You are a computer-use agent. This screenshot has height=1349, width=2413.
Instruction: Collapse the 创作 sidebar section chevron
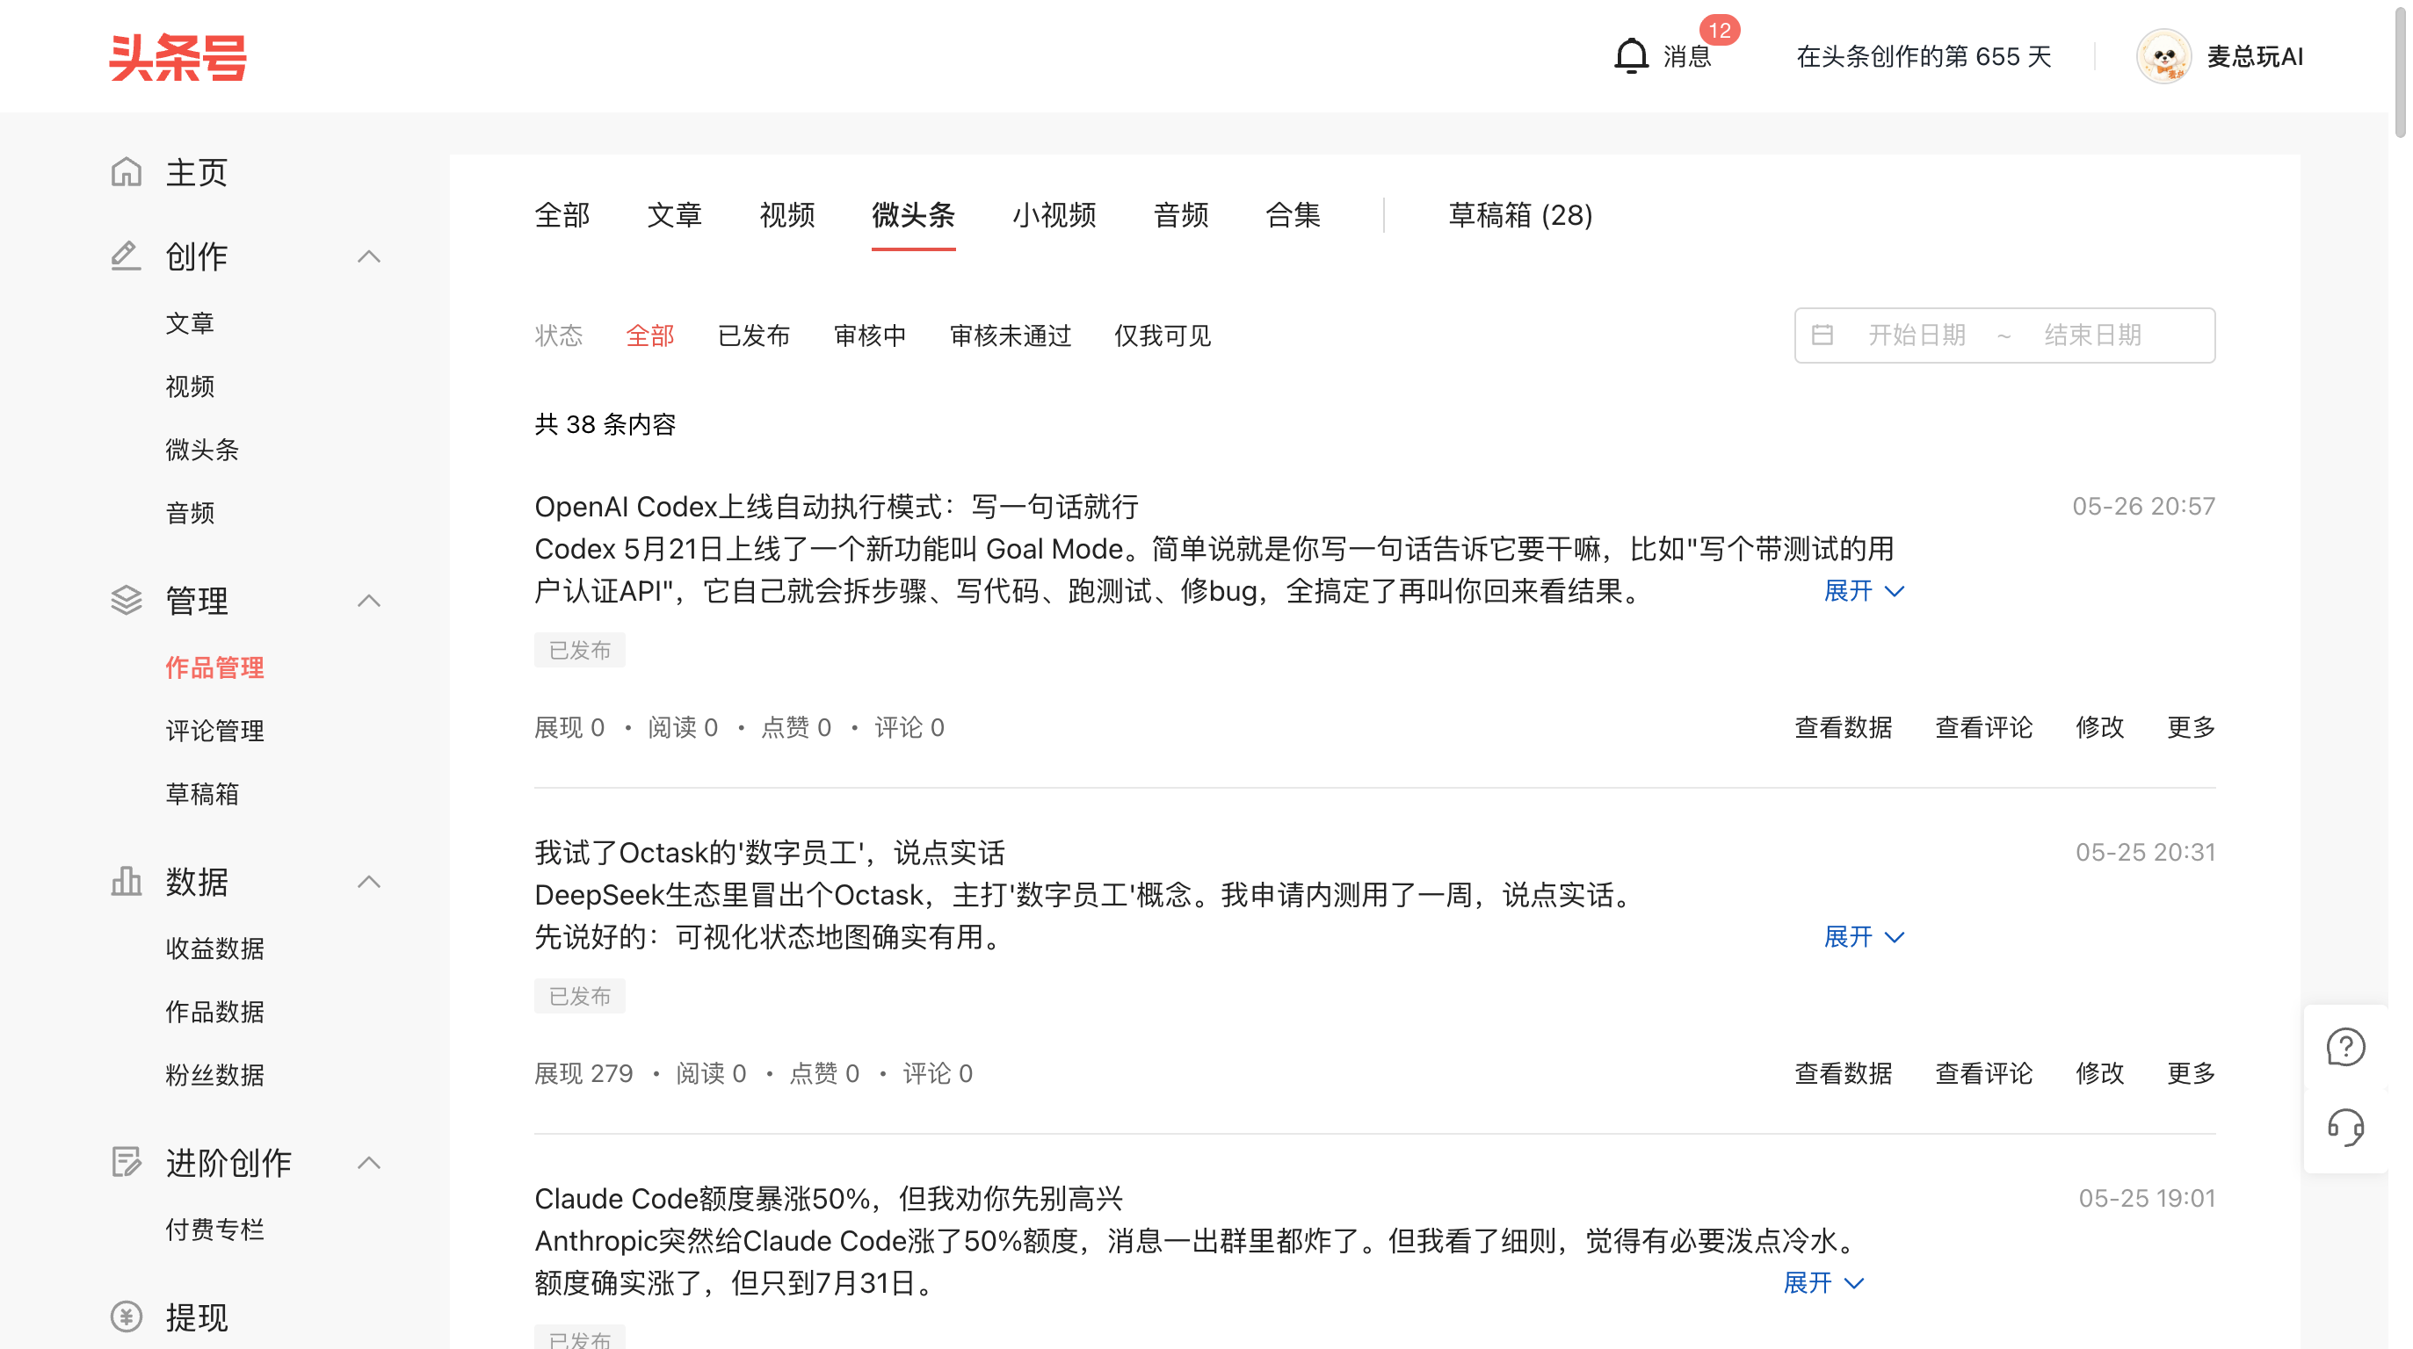point(369,256)
